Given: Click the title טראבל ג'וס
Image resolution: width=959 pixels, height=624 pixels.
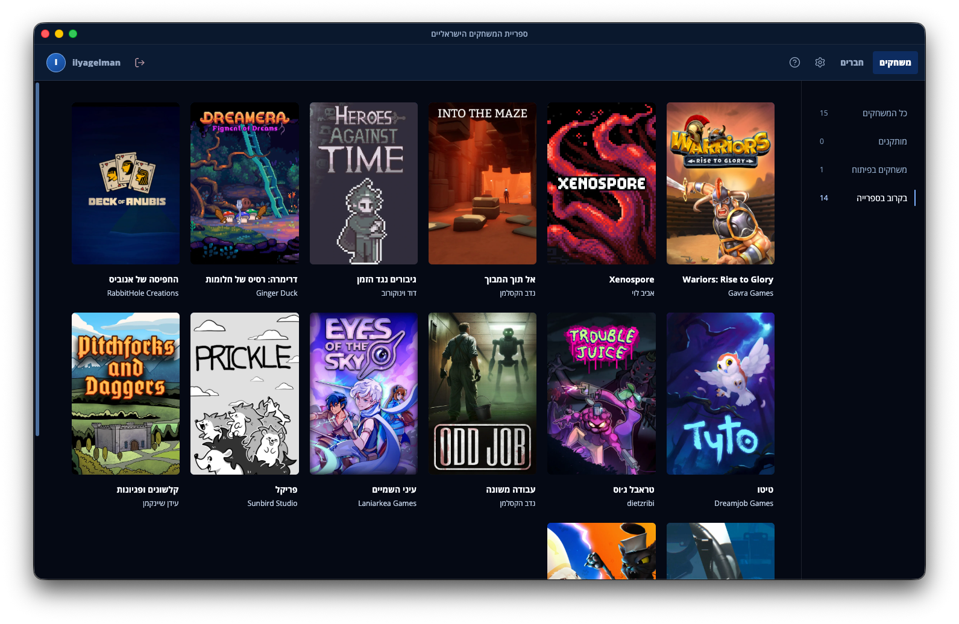Looking at the screenshot, I should click(x=634, y=490).
